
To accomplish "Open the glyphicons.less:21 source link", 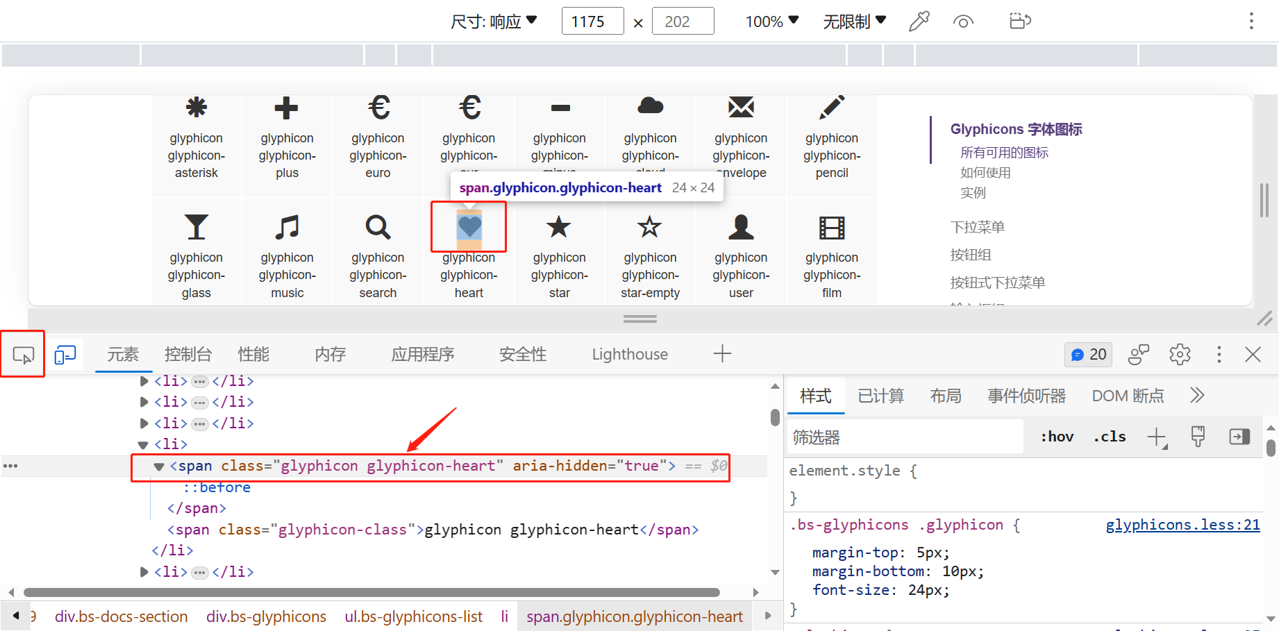I will pos(1182,525).
